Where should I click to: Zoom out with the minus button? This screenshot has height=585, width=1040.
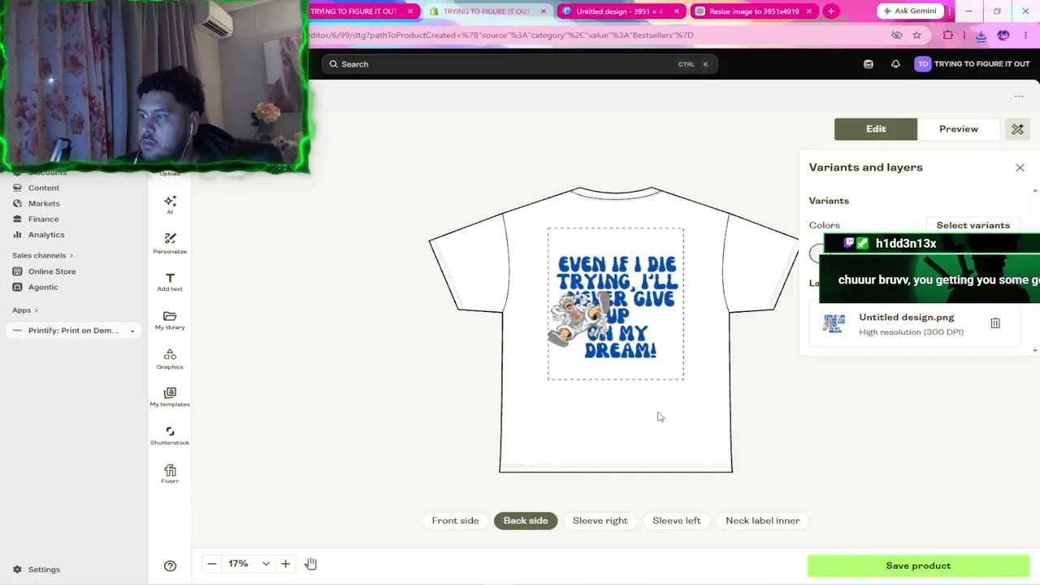click(x=212, y=564)
